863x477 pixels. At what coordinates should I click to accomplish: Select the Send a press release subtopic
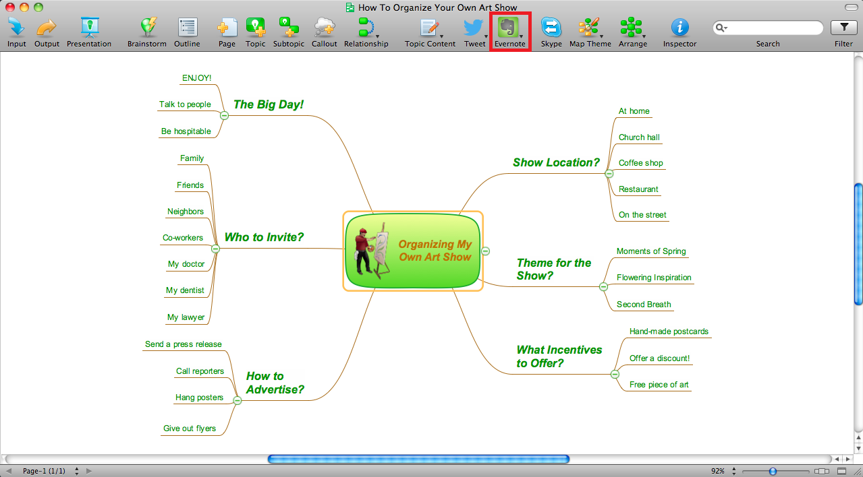tap(184, 344)
